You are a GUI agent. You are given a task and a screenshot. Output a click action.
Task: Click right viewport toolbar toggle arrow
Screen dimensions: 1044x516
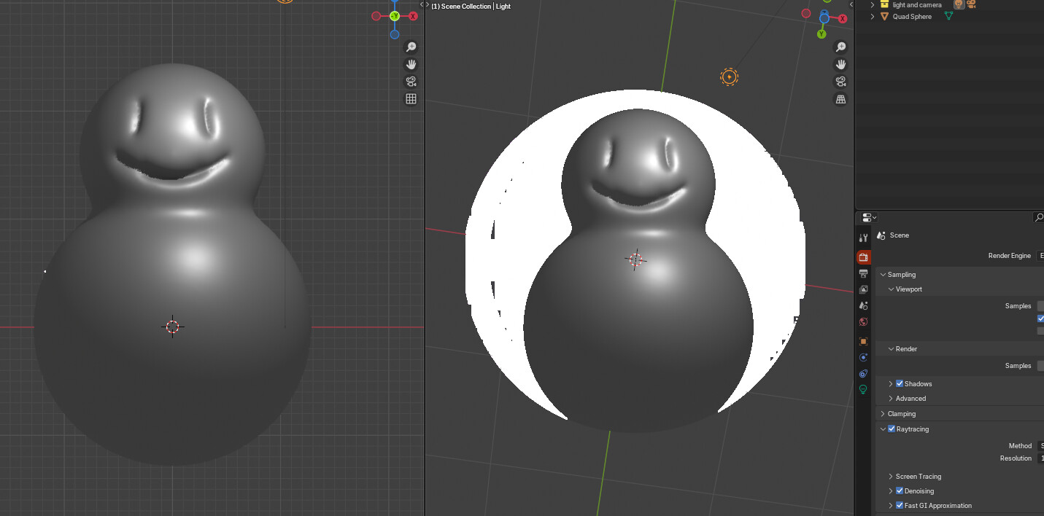(x=428, y=4)
